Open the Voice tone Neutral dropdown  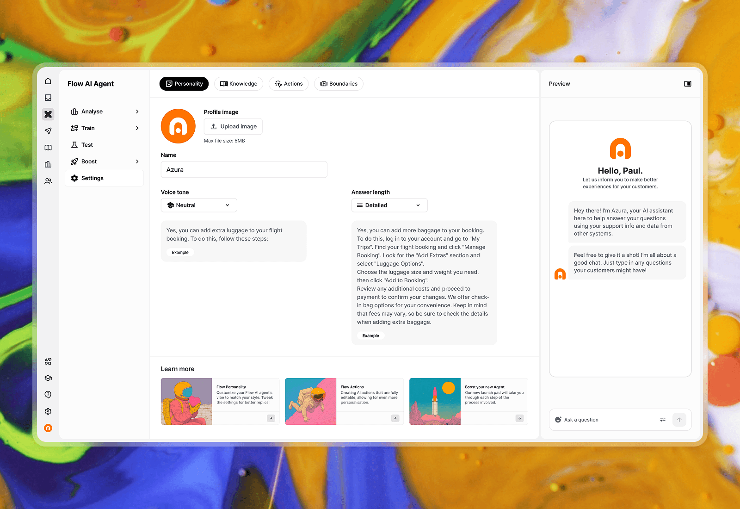click(199, 205)
